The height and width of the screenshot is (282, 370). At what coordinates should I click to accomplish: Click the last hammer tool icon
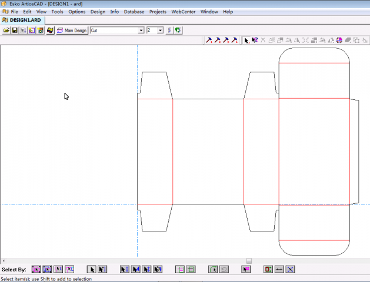pos(235,41)
